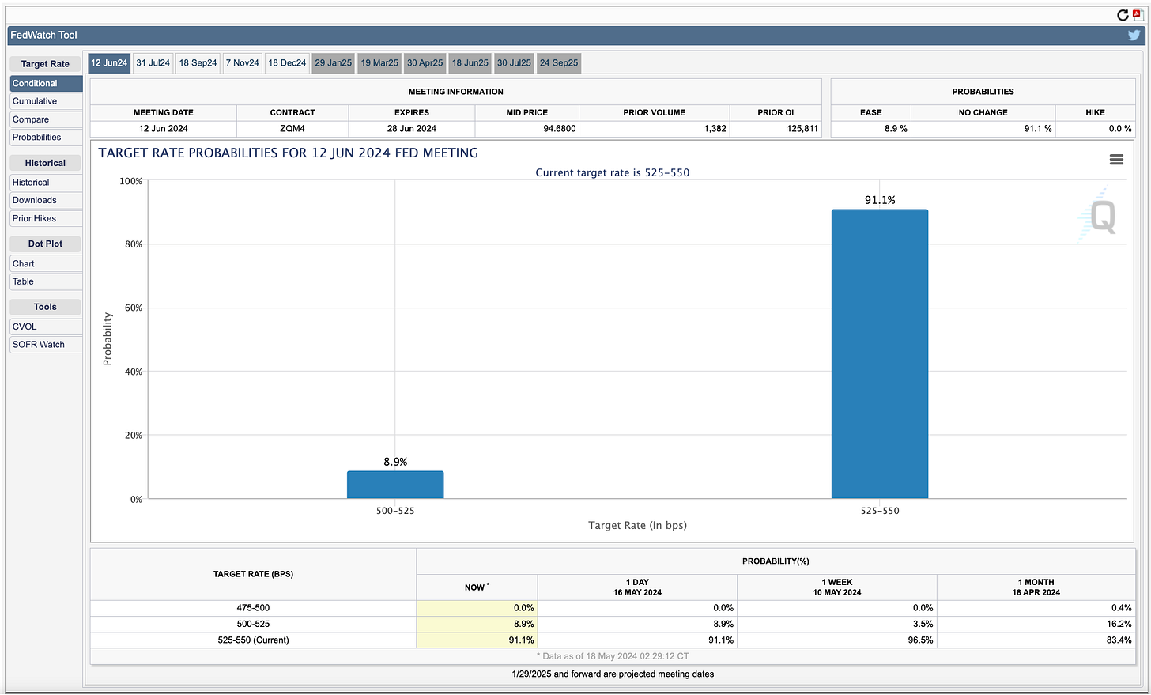Click the prior volume 1,382 value

click(715, 128)
